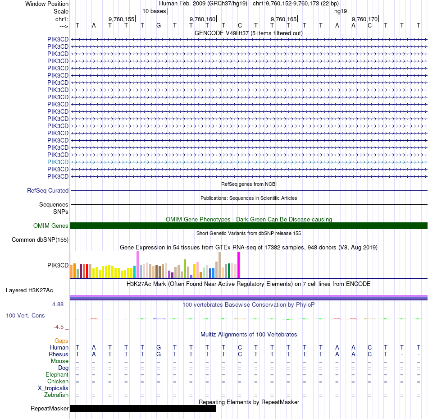Viewport: 428px width, 419px height.
Task: Open the GENCODE V49lift37 track title
Action: tap(248, 33)
